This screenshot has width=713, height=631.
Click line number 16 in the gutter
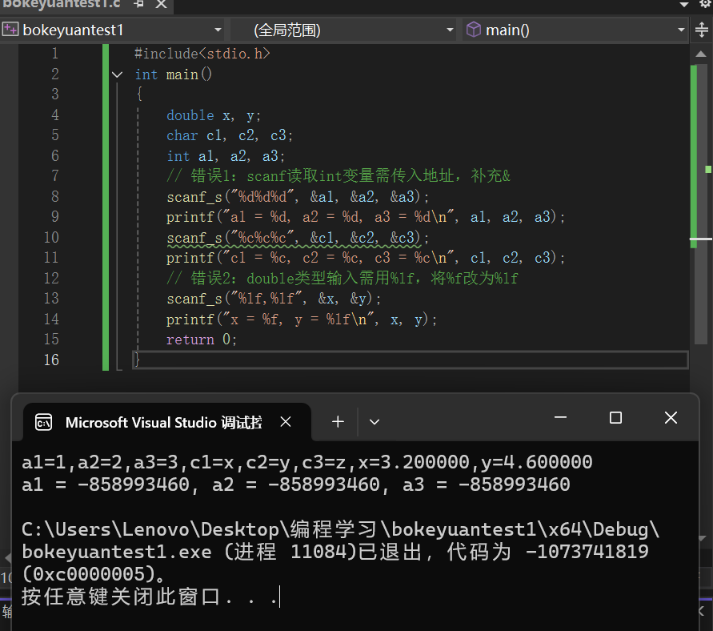51,360
